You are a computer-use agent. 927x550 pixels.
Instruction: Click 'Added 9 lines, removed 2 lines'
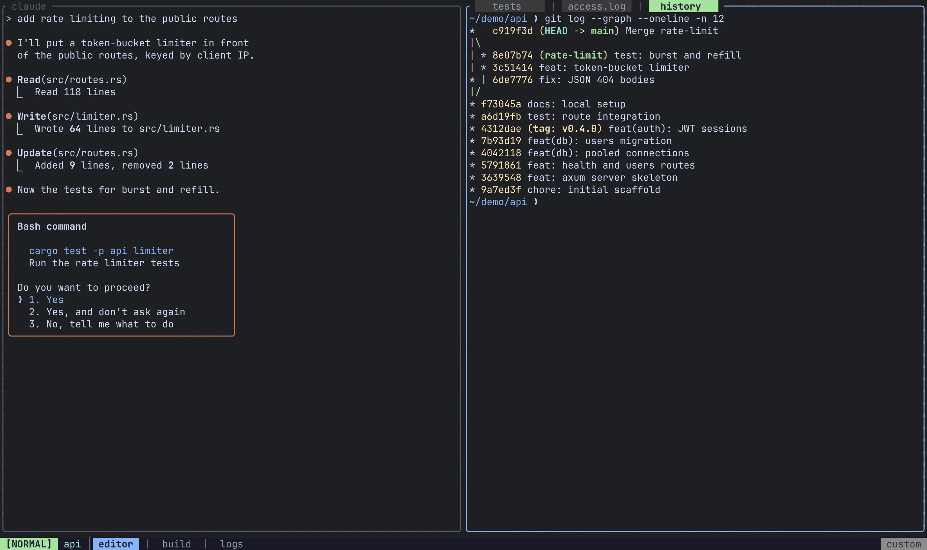coord(122,165)
